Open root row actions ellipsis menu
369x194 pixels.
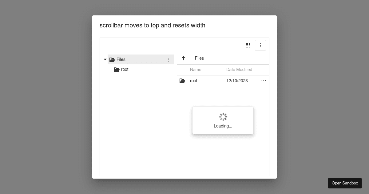click(x=264, y=81)
